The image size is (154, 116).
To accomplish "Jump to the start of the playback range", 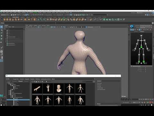I will click(x=140, y=99).
